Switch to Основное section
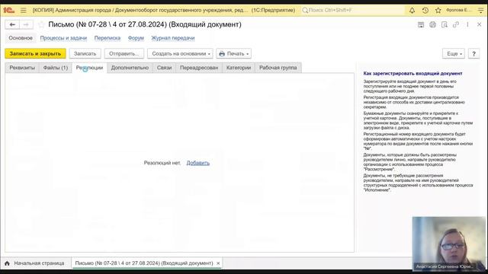The width and height of the screenshot is (488, 274). point(21,38)
